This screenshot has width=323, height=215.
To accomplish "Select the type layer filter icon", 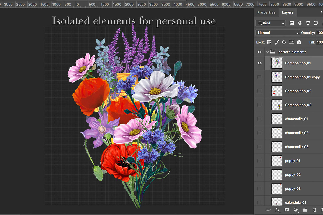I will pos(308,23).
